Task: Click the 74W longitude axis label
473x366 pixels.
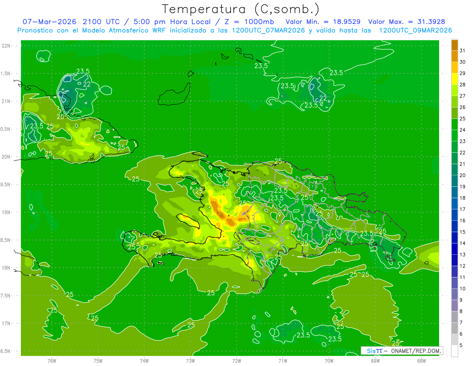Action: coord(144,361)
